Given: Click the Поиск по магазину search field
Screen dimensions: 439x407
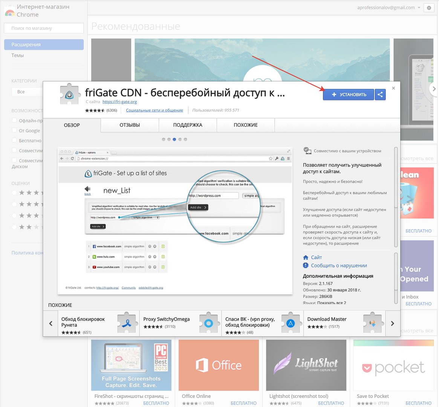Looking at the screenshot, I should point(44,28).
